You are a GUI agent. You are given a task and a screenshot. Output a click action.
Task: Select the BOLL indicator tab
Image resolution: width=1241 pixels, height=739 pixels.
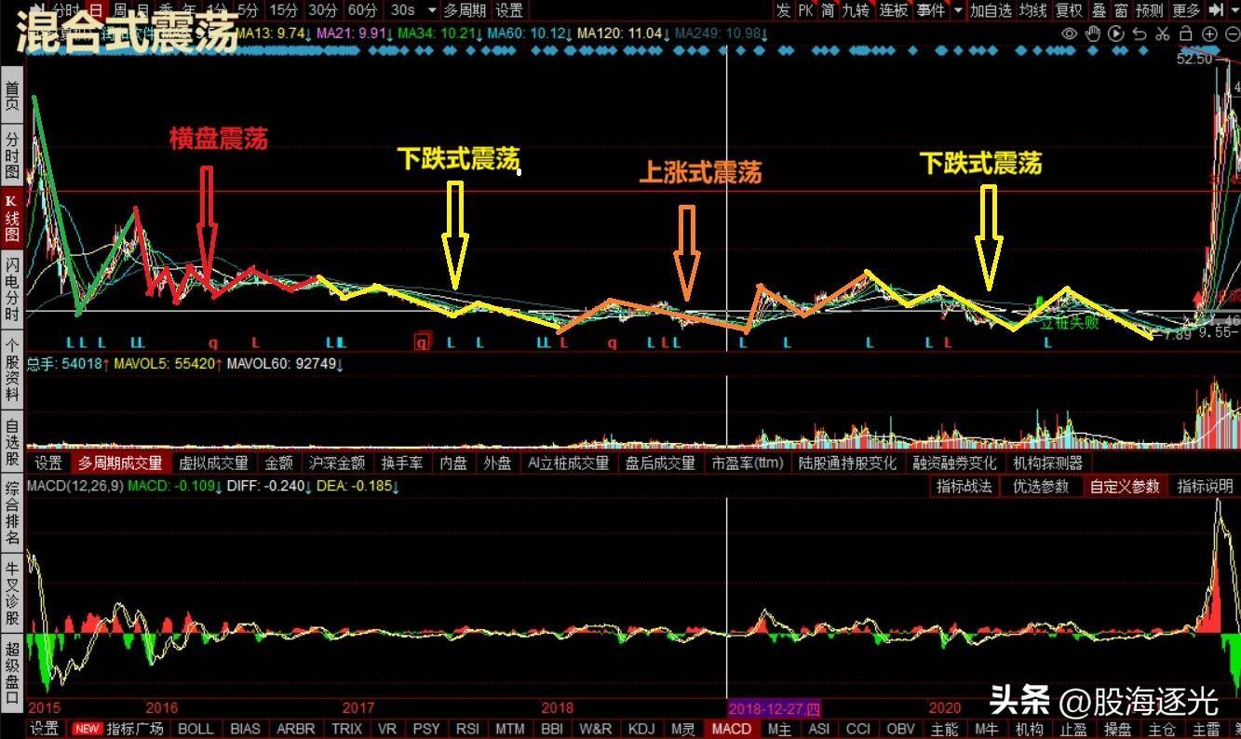pyautogui.click(x=196, y=729)
